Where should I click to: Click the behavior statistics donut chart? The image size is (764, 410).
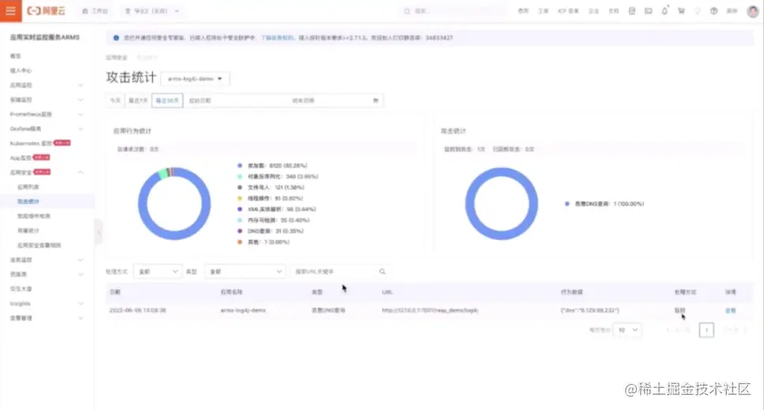click(x=174, y=203)
